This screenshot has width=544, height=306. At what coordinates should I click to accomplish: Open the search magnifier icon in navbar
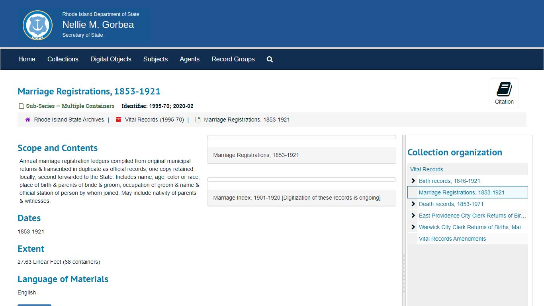270,59
